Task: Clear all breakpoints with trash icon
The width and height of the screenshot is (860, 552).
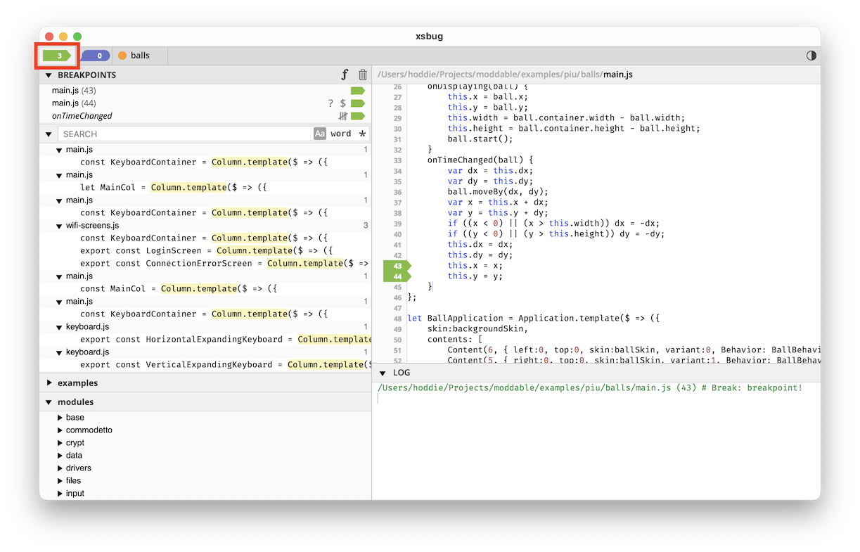Action: point(363,75)
